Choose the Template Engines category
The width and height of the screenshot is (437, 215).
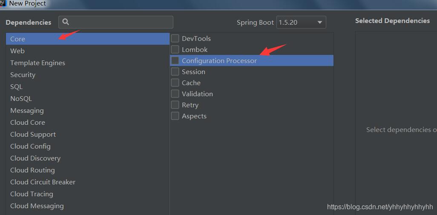(x=37, y=63)
